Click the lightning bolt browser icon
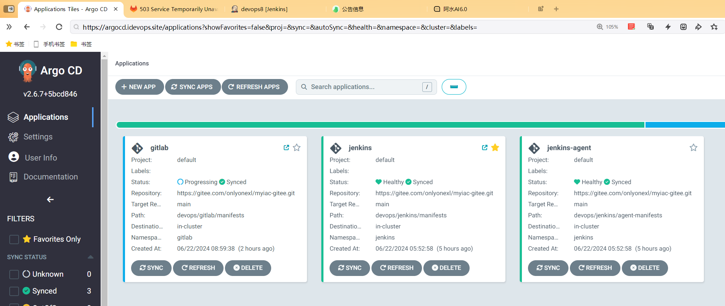This screenshot has height=306, width=725. pos(668,27)
